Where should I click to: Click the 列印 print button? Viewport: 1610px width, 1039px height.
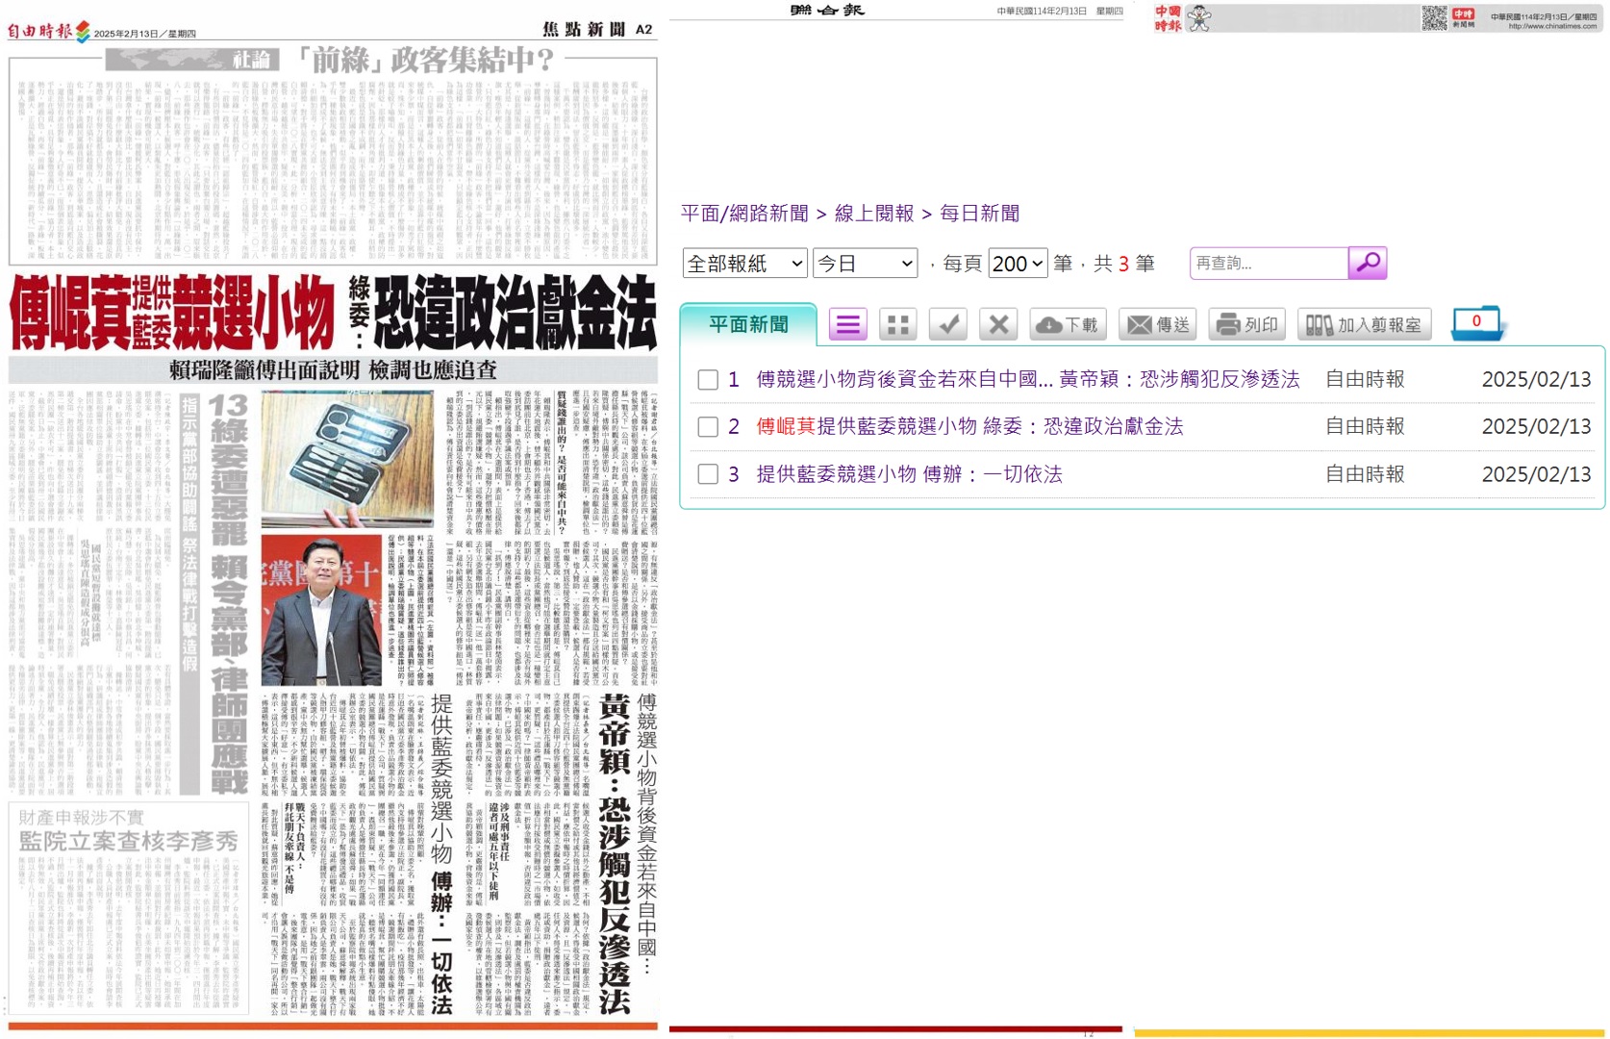(x=1247, y=325)
